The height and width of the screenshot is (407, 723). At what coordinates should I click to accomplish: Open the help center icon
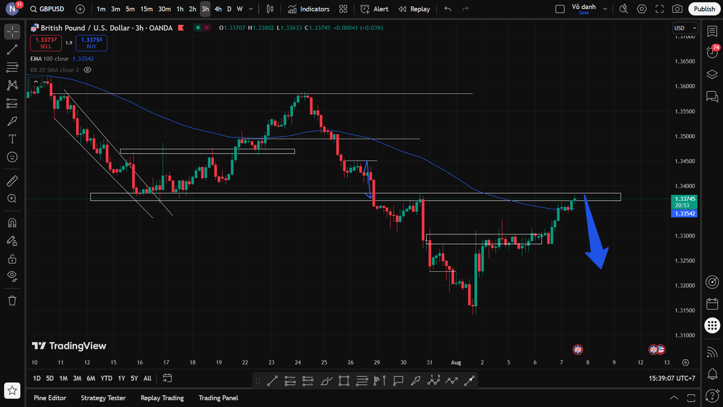[x=712, y=396]
